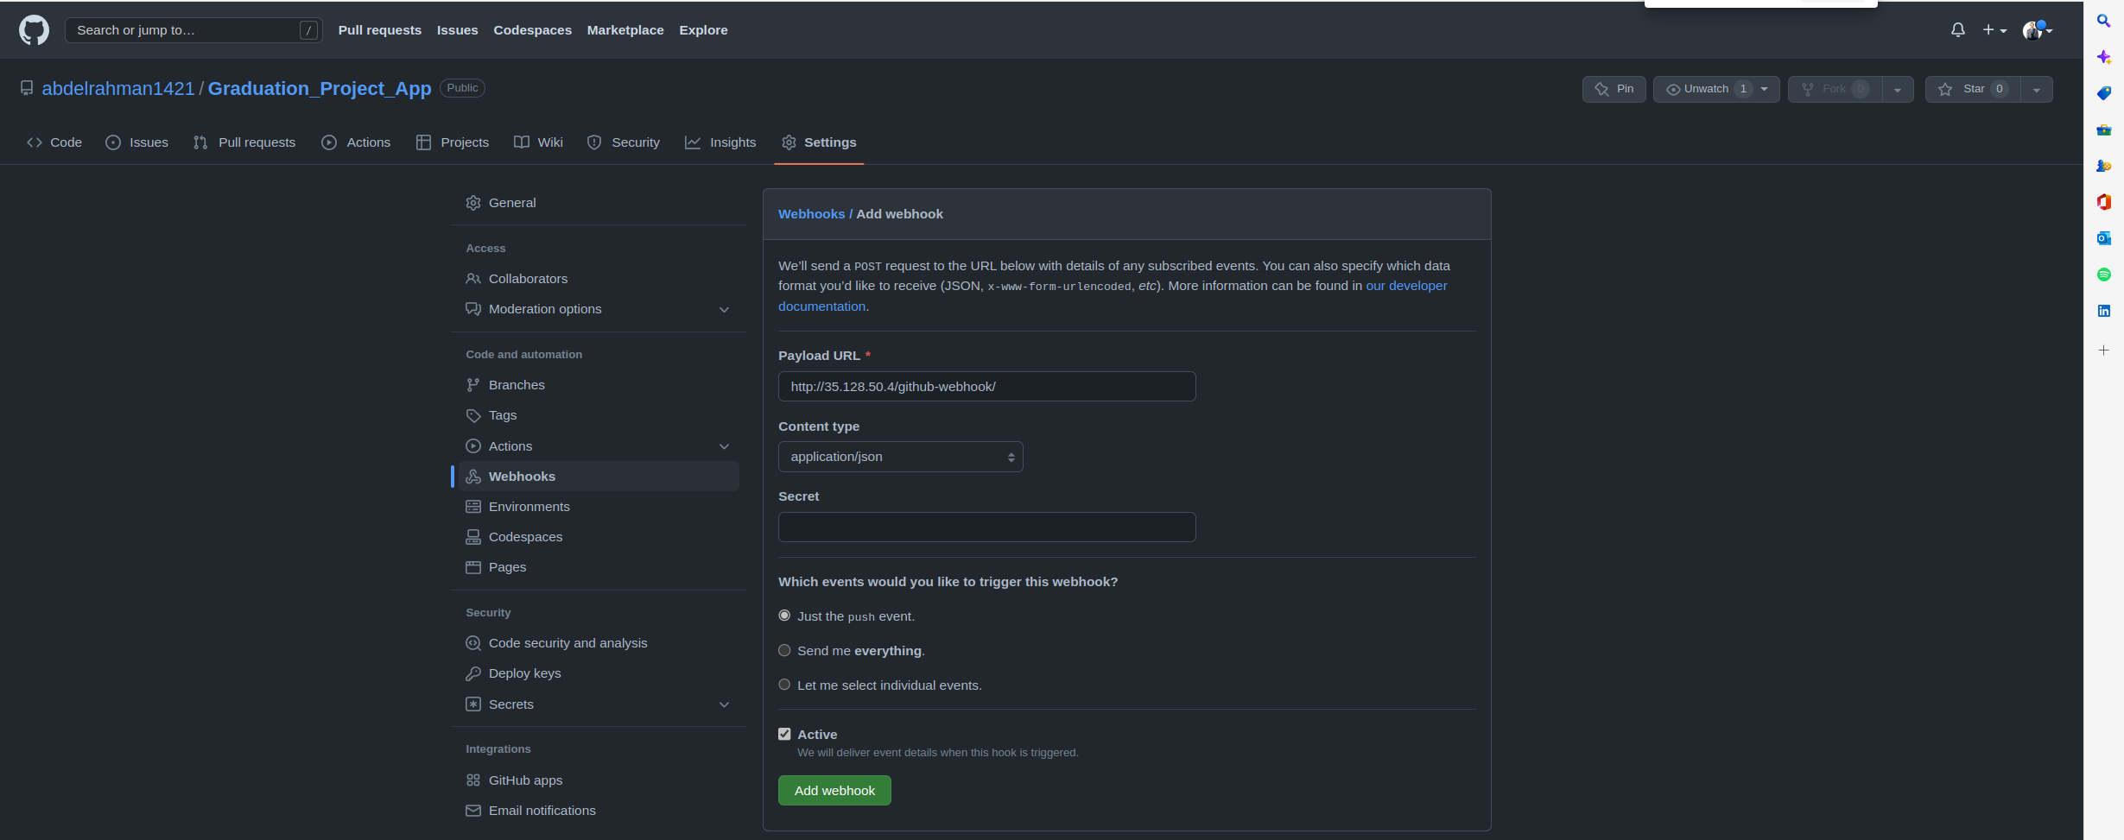Image resolution: width=2124 pixels, height=840 pixels.
Task: Choose 'Let me select individual events'
Action: pos(784,684)
